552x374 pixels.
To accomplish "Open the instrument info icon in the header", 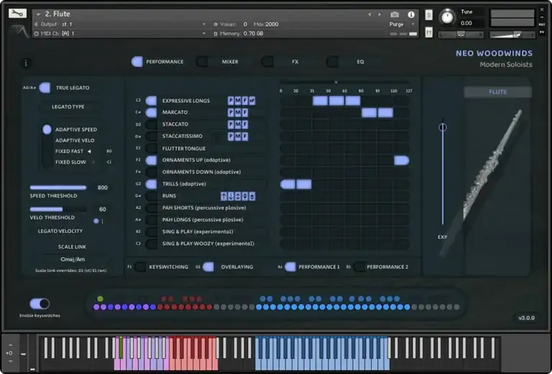I will tap(411, 14).
